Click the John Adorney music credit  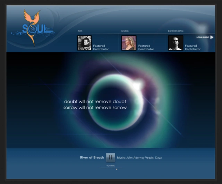[x=134, y=158]
